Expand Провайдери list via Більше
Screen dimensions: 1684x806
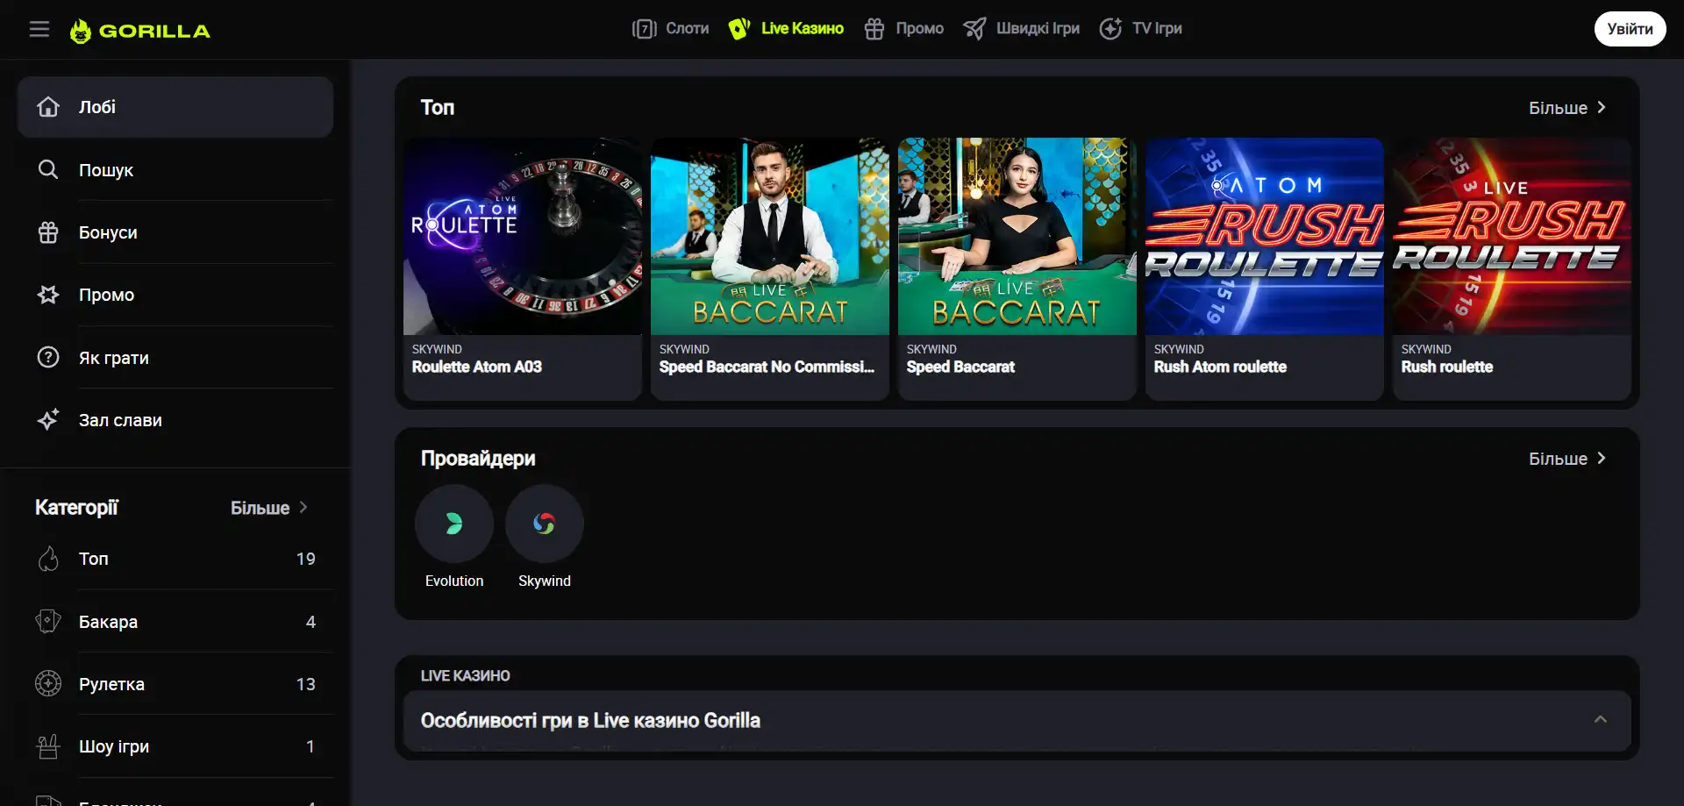(x=1566, y=459)
